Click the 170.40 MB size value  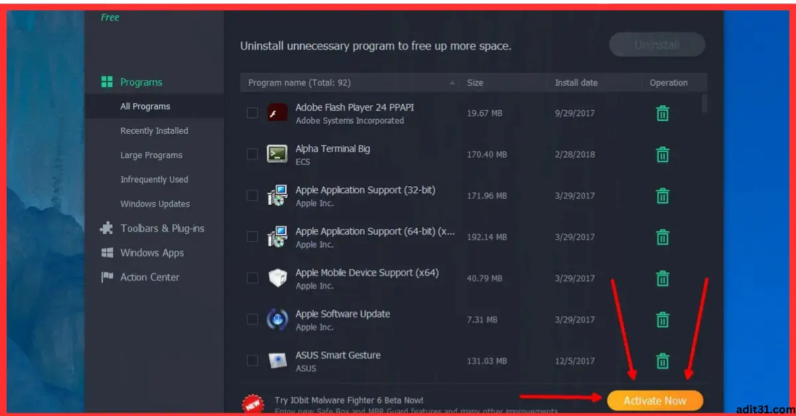487,154
